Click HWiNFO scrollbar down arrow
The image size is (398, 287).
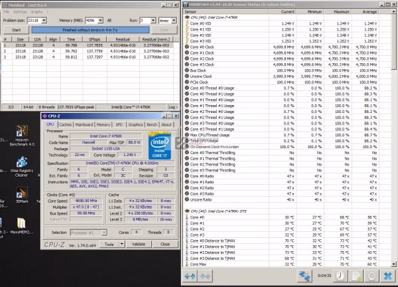coord(393,264)
